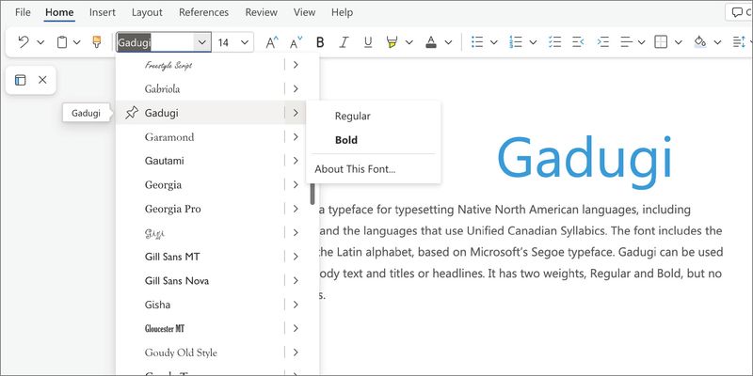This screenshot has height=376, width=753.
Task: Click the Bullets list icon
Action: [477, 42]
